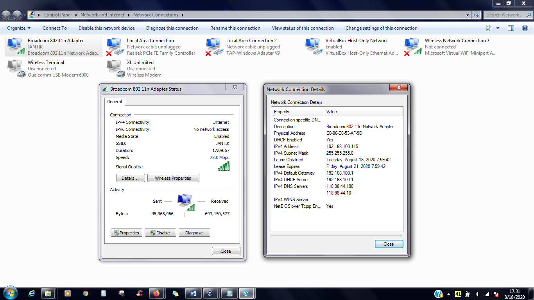Close the Network Connection Details dialog

click(399, 88)
